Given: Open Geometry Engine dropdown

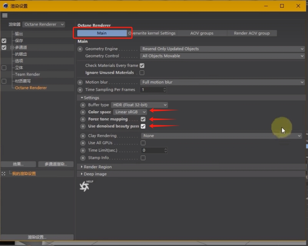Looking at the screenshot, I should (x=222, y=49).
